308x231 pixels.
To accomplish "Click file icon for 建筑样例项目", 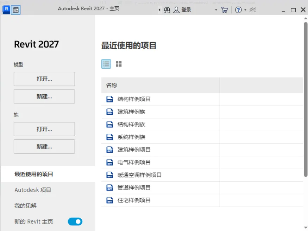I will 109,150.
